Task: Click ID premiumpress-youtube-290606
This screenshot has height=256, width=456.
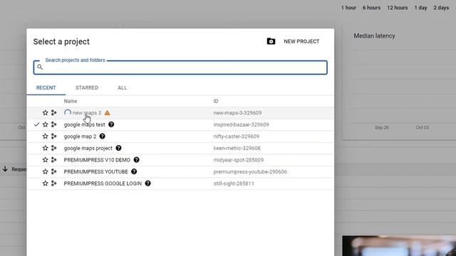Action: click(250, 171)
